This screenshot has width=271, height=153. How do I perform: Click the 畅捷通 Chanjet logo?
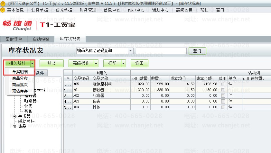(17, 25)
